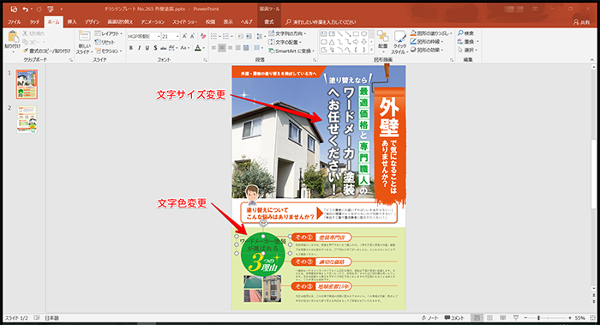This screenshot has height=325, width=600.
Task: Select the right arrow block shape
Action: tap(356, 42)
